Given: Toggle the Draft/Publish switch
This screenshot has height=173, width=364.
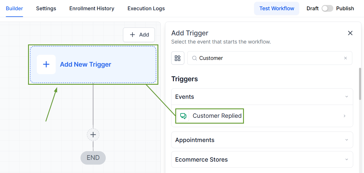Looking at the screenshot, I should click(x=327, y=8).
